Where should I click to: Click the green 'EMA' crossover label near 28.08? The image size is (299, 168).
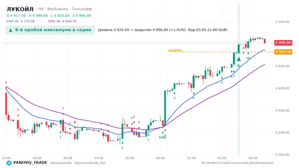163,138
